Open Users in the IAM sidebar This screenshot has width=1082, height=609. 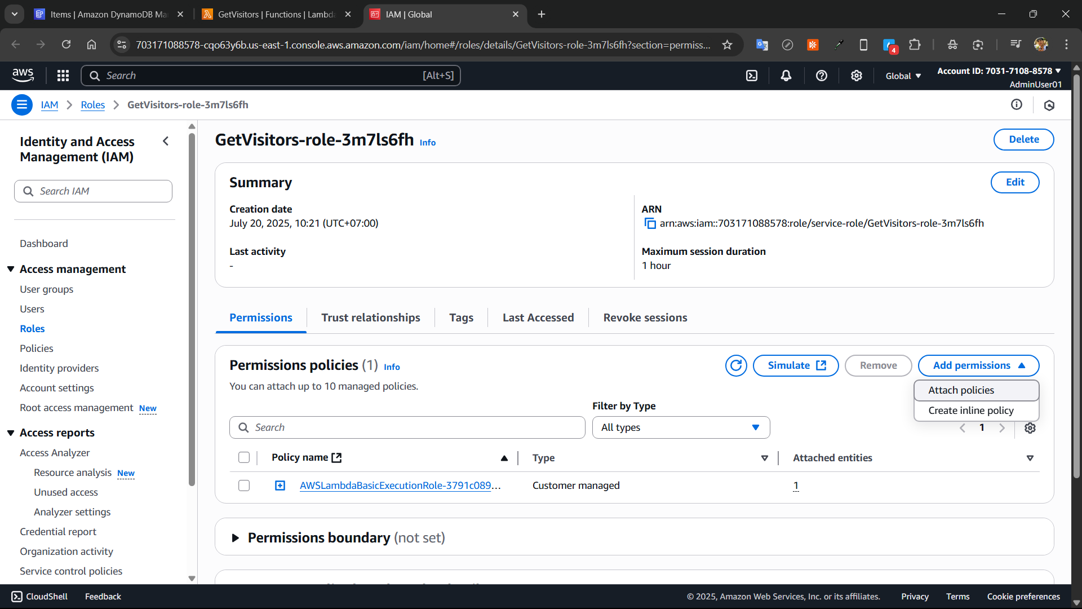[32, 309]
